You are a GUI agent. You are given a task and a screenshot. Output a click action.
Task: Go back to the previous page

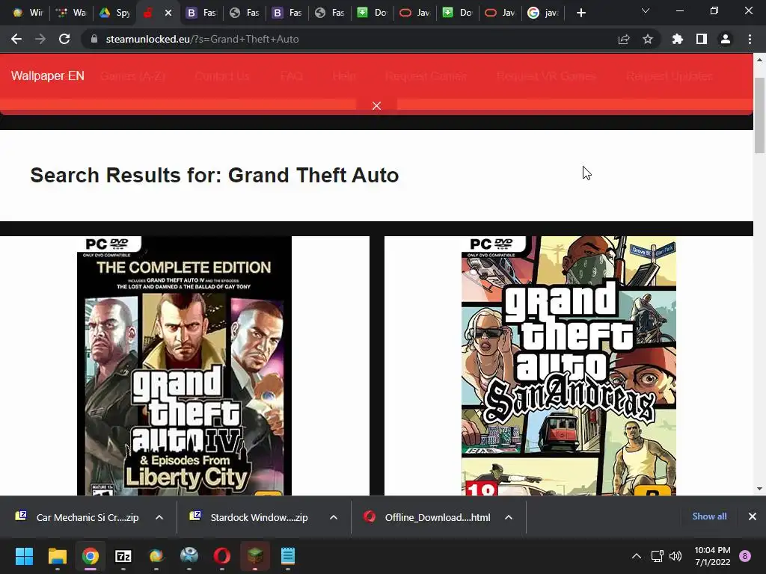(16, 39)
